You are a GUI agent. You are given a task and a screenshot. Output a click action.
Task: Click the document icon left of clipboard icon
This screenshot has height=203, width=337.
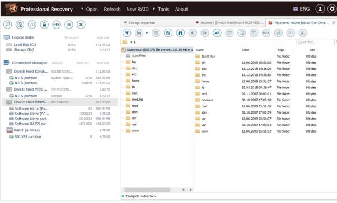tap(242, 33)
